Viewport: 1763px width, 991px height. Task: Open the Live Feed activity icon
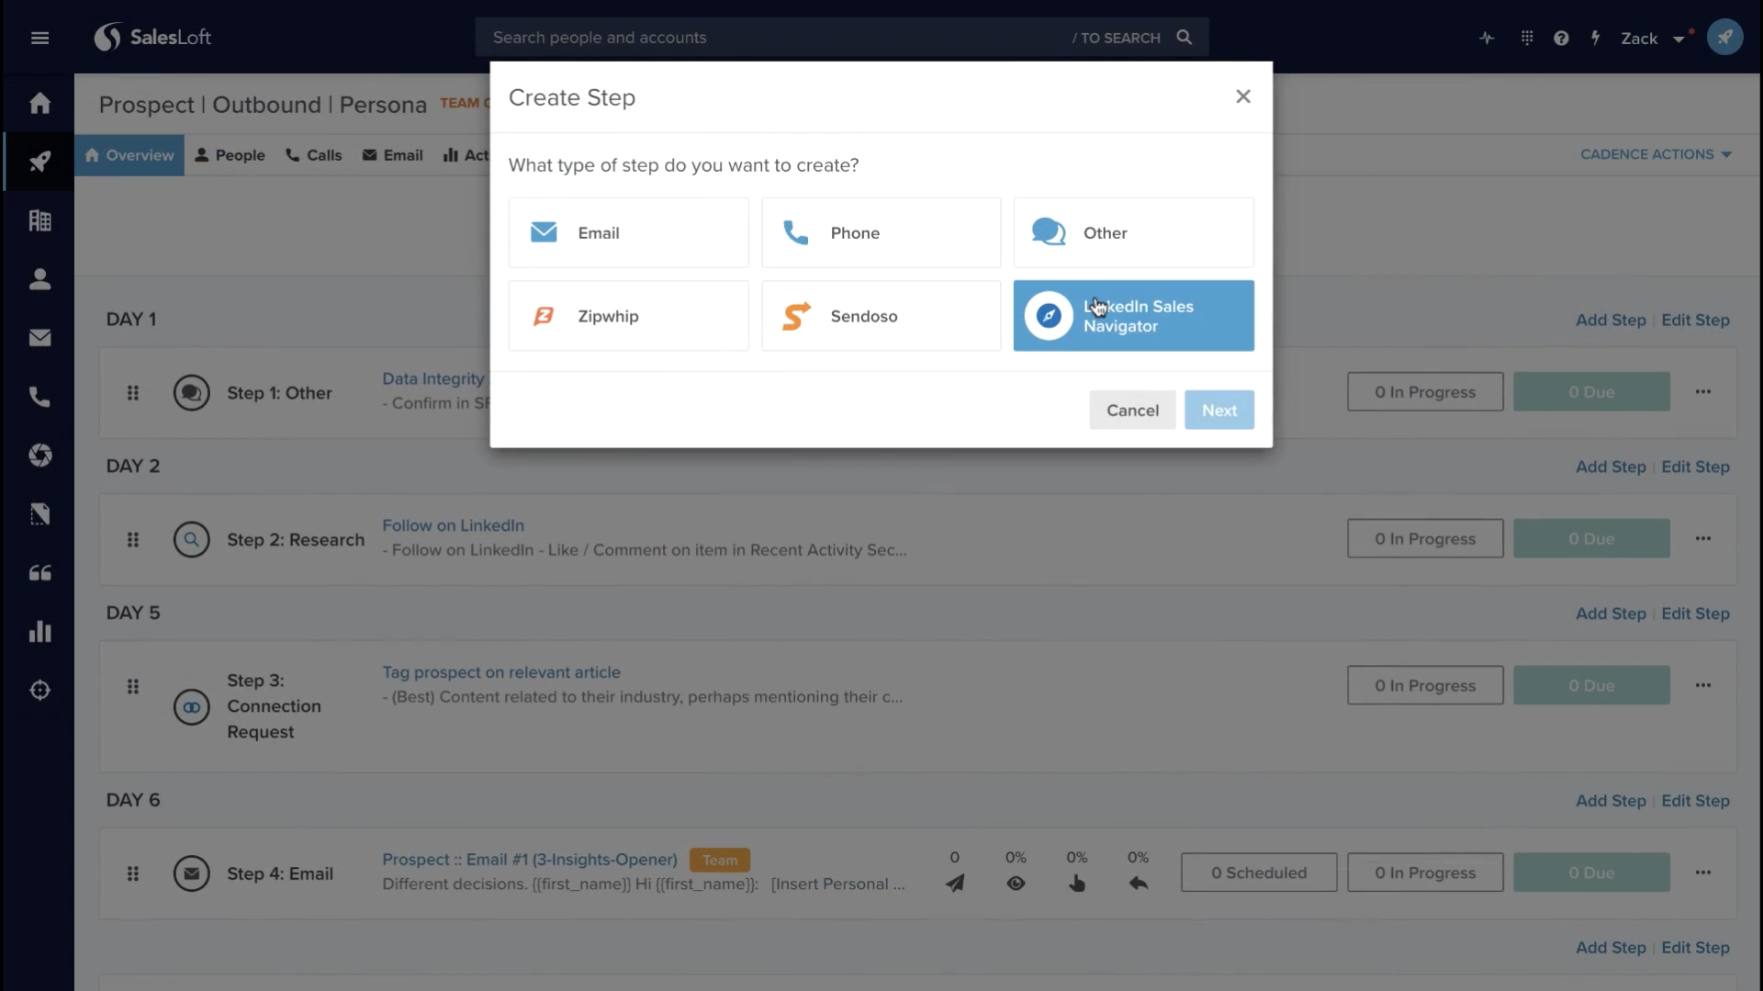pyautogui.click(x=1486, y=38)
